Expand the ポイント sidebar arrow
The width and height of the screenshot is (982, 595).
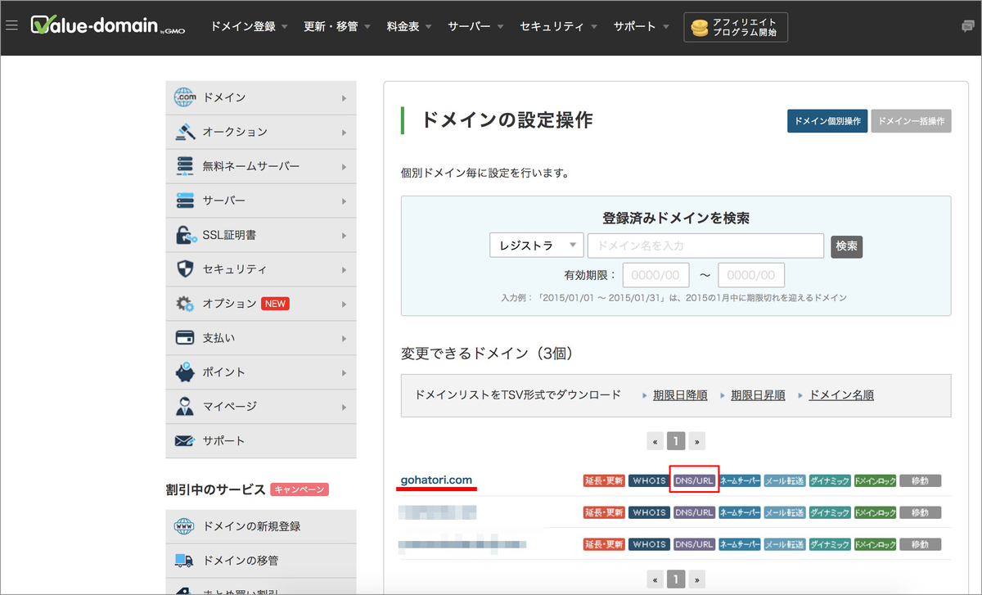(x=344, y=373)
